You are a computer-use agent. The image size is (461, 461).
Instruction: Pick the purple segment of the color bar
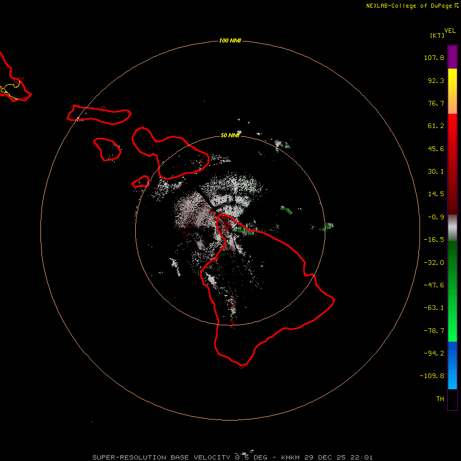(452, 57)
